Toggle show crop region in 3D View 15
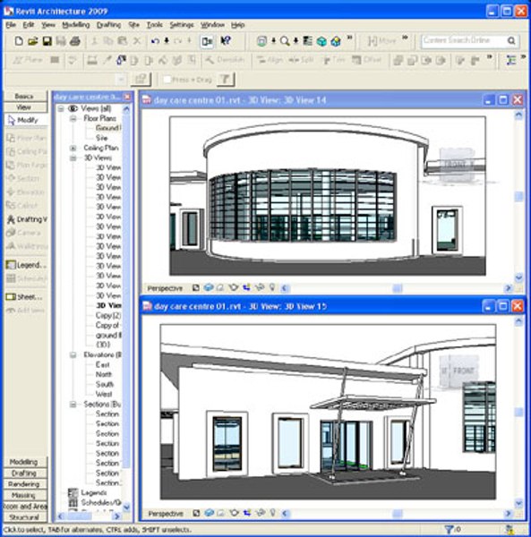Image resolution: width=531 pixels, height=537 pixels. pyautogui.click(x=247, y=513)
